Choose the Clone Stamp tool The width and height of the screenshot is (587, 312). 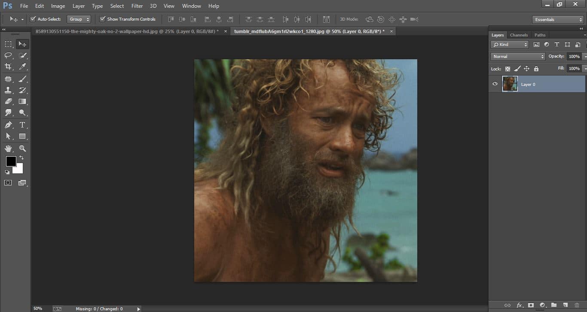click(8, 90)
